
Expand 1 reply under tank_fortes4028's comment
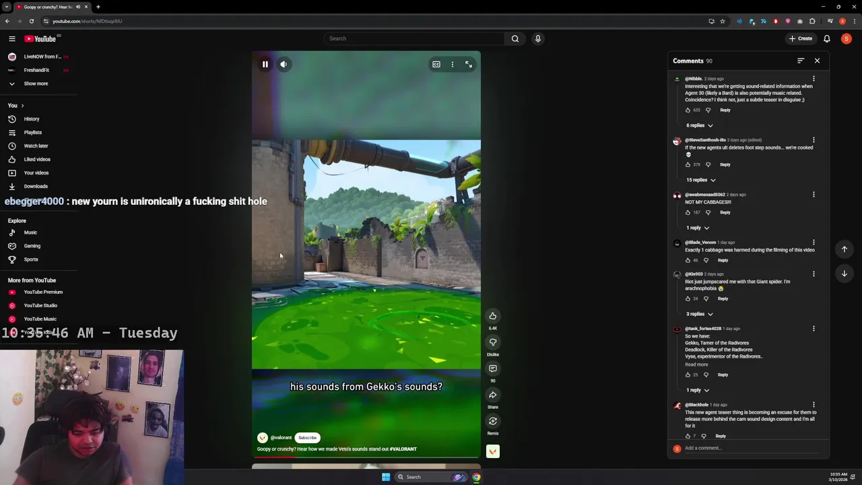coord(698,390)
